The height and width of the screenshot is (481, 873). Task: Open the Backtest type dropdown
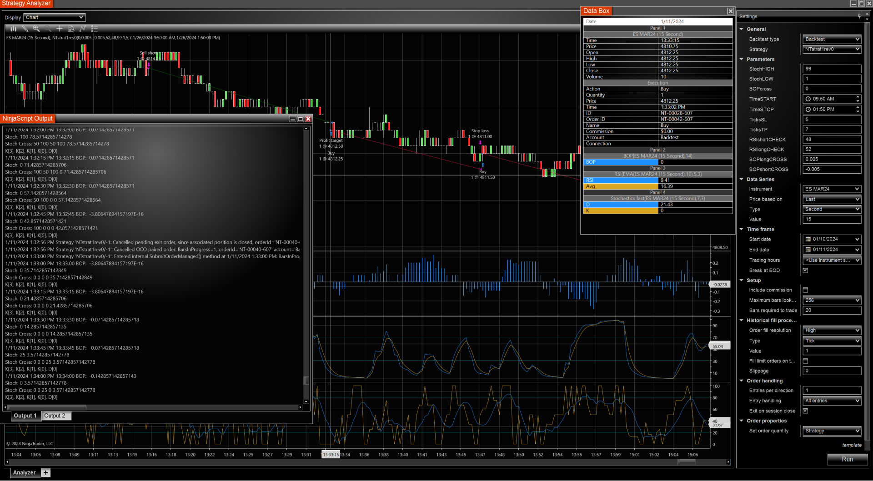pyautogui.click(x=832, y=39)
